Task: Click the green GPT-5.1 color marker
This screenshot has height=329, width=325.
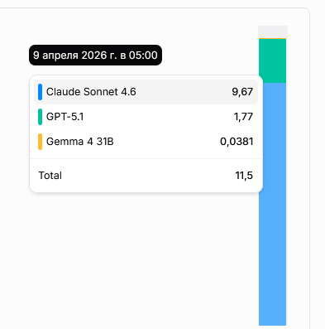Action: [40, 117]
